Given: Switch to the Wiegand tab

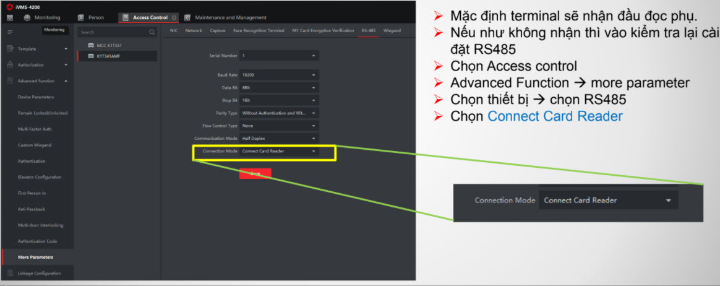Looking at the screenshot, I should pos(392,30).
